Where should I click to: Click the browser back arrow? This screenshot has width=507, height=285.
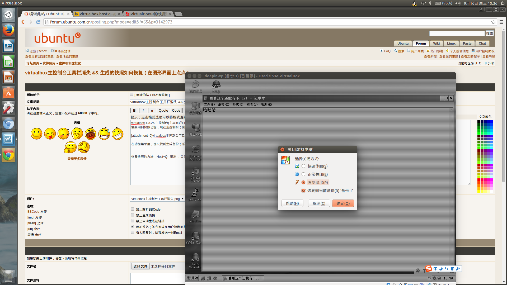23,22
